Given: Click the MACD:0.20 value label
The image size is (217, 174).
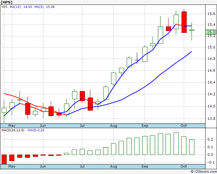Looking at the screenshot, I should (36, 130).
